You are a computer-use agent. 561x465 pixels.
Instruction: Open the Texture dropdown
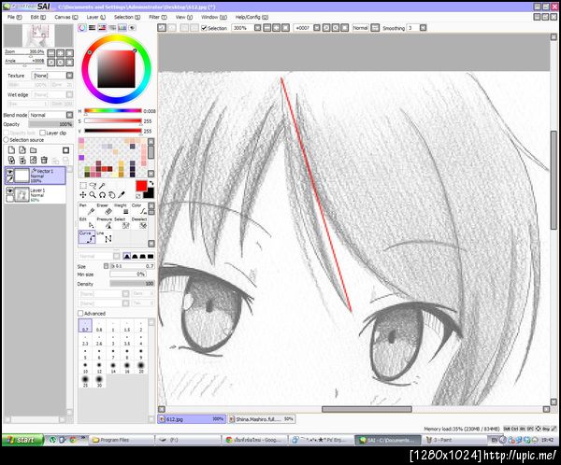point(69,76)
